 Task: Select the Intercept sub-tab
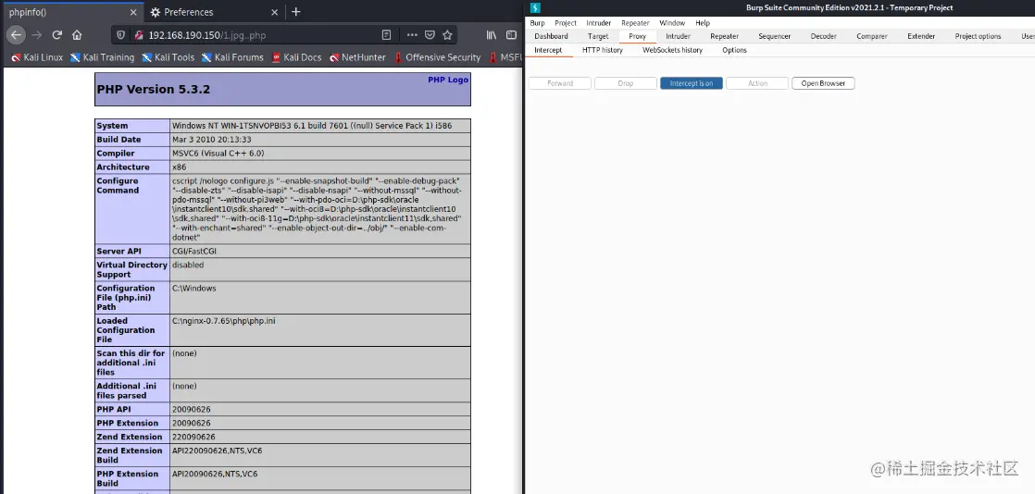point(548,50)
